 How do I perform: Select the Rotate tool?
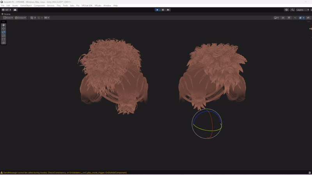pyautogui.click(x=4, y=32)
